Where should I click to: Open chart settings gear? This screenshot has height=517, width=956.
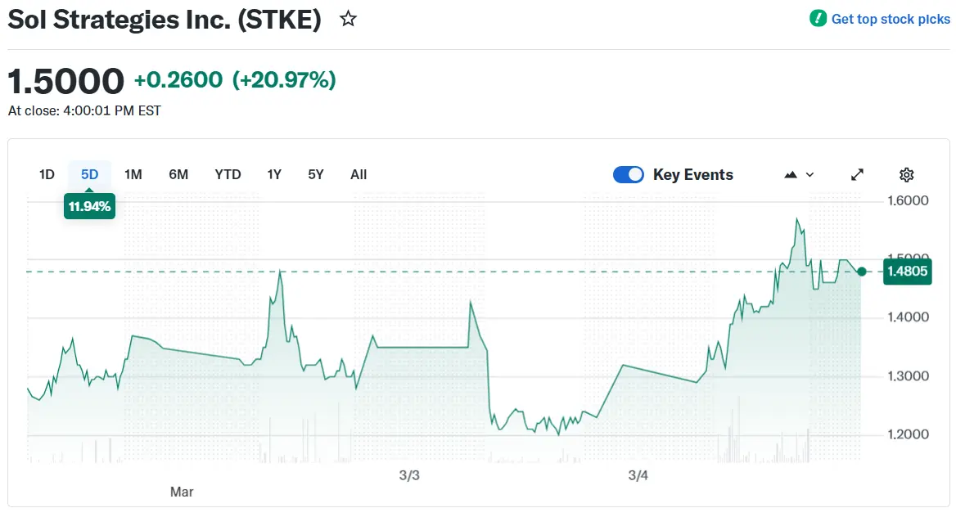point(906,174)
